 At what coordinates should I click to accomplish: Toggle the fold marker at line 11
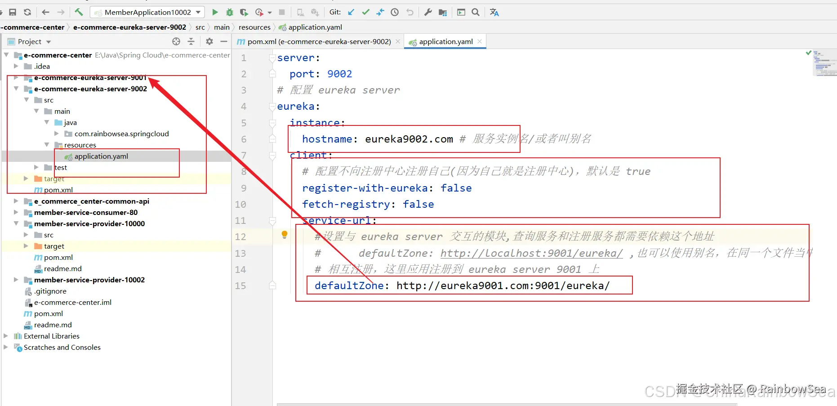pyautogui.click(x=272, y=220)
